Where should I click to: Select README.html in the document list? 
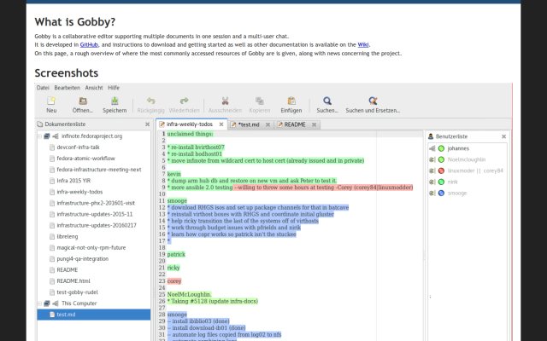(74, 281)
